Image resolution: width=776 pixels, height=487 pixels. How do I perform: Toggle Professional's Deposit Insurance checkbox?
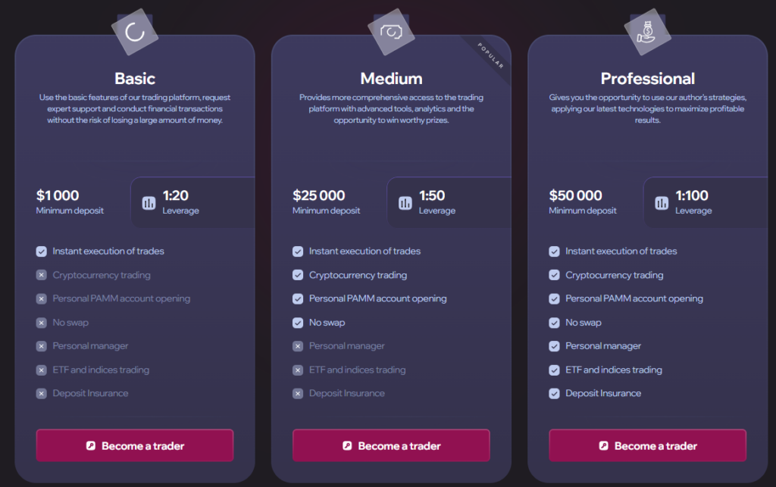point(555,394)
